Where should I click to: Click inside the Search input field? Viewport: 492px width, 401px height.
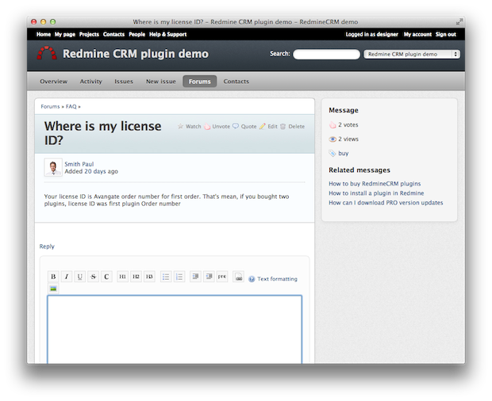(326, 55)
